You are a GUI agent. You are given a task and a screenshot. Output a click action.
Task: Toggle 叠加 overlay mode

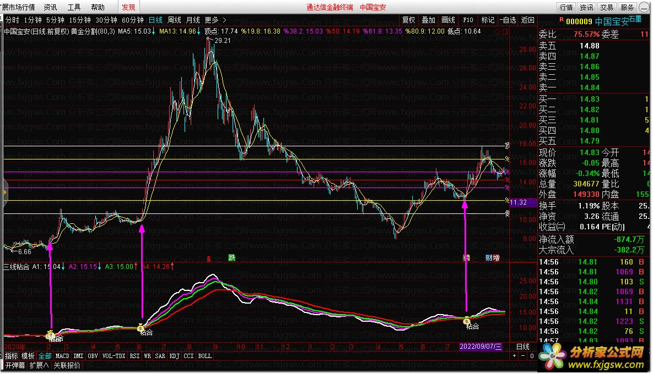(x=428, y=20)
